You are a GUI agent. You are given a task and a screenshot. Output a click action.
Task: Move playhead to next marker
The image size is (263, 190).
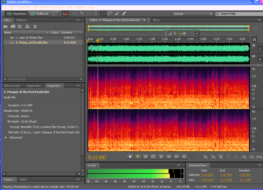pyautogui.click(x=184, y=157)
